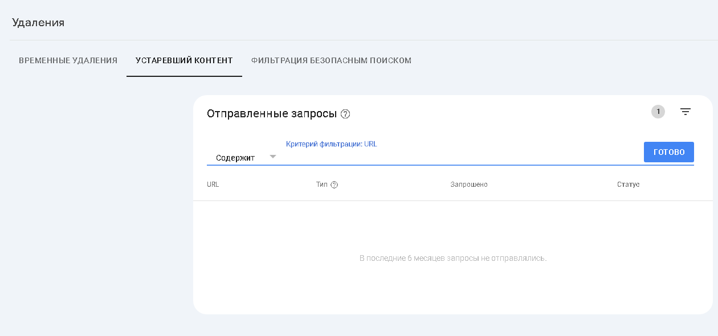
Task: Click the Отправленные запросы heading
Action: pos(272,113)
